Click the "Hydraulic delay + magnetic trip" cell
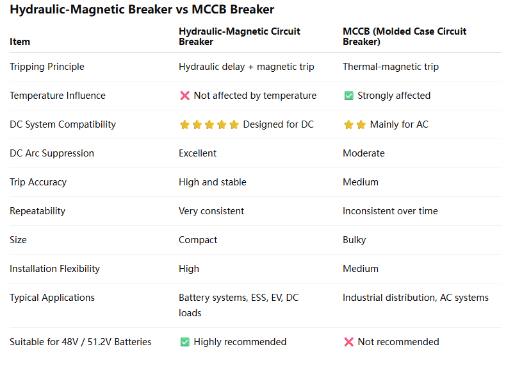This screenshot has width=531, height=365. tap(246, 67)
